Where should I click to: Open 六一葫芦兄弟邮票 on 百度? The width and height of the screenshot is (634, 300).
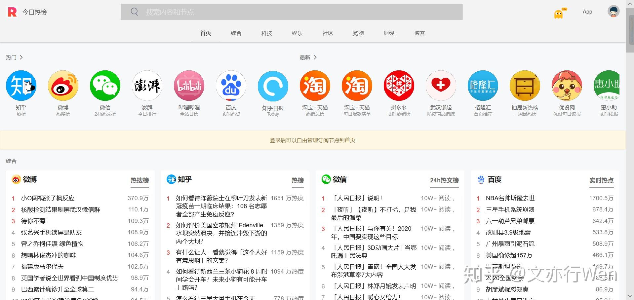(510, 221)
